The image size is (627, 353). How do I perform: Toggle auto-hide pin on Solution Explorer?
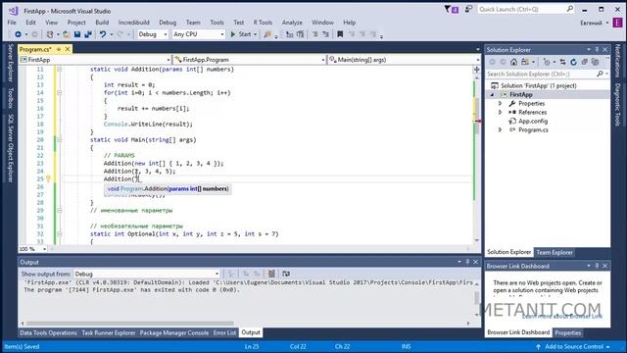click(x=597, y=50)
